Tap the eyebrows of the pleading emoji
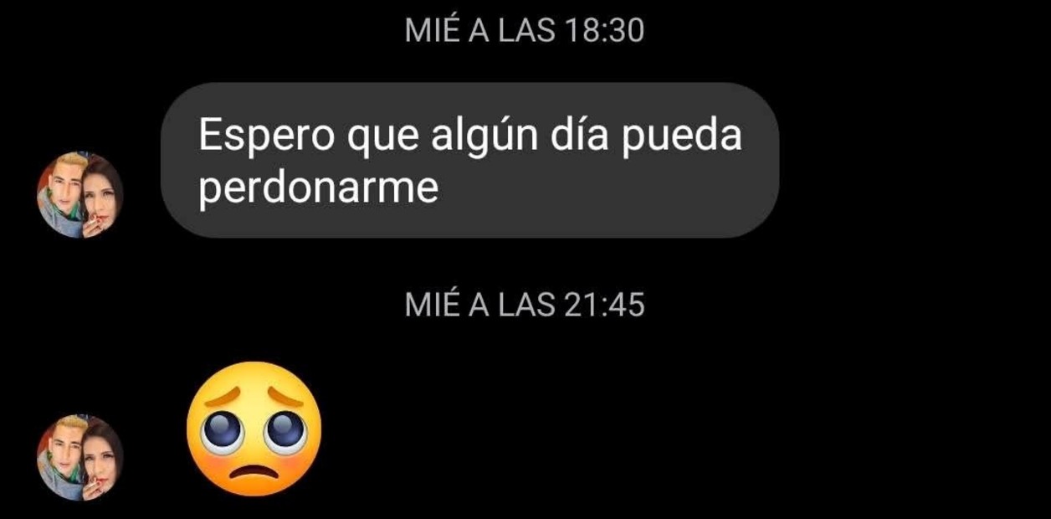Screen dimensions: 1051x519 pos(254,398)
